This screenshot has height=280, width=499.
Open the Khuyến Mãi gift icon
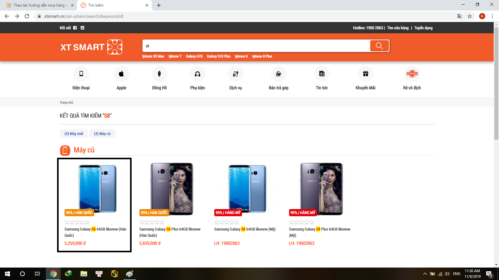point(365,74)
